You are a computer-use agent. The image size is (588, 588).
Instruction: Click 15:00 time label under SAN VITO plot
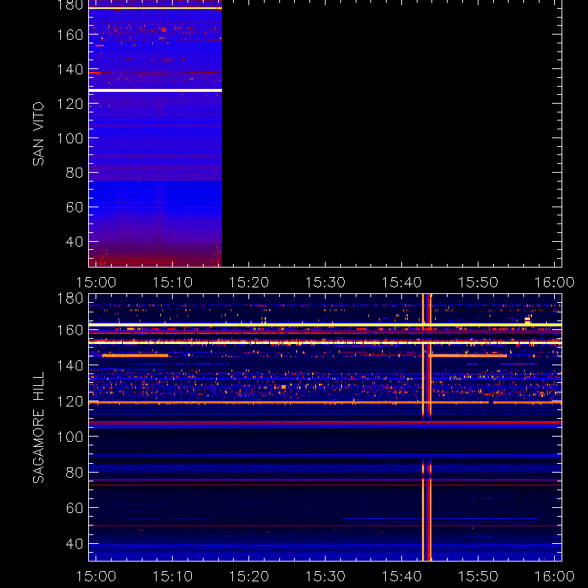96,282
